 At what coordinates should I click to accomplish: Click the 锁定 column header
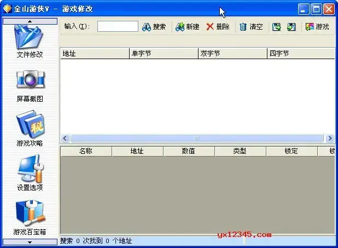tap(292, 151)
